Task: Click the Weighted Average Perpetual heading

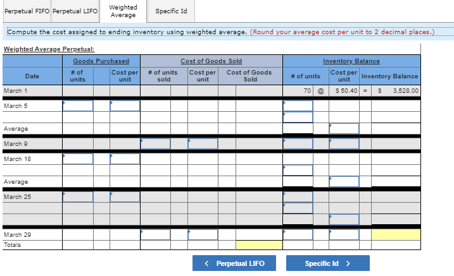Action: coord(49,49)
